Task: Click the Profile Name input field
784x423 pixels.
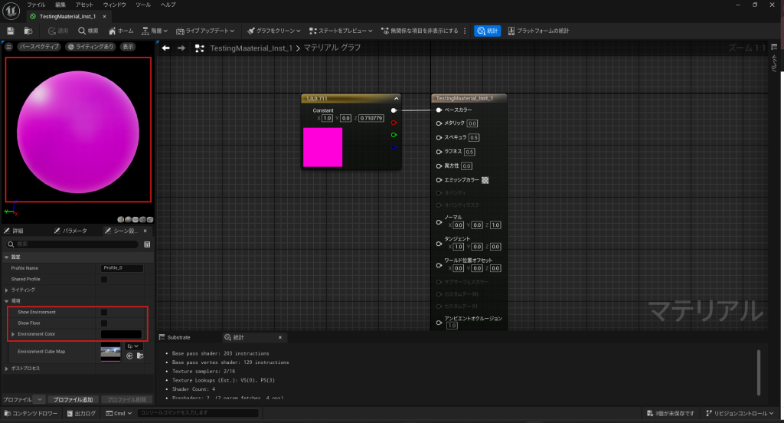Action: (121, 268)
